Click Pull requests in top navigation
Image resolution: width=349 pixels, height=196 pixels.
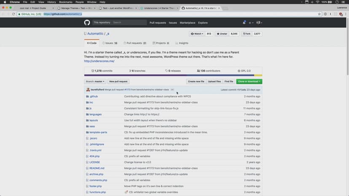pos(158,23)
